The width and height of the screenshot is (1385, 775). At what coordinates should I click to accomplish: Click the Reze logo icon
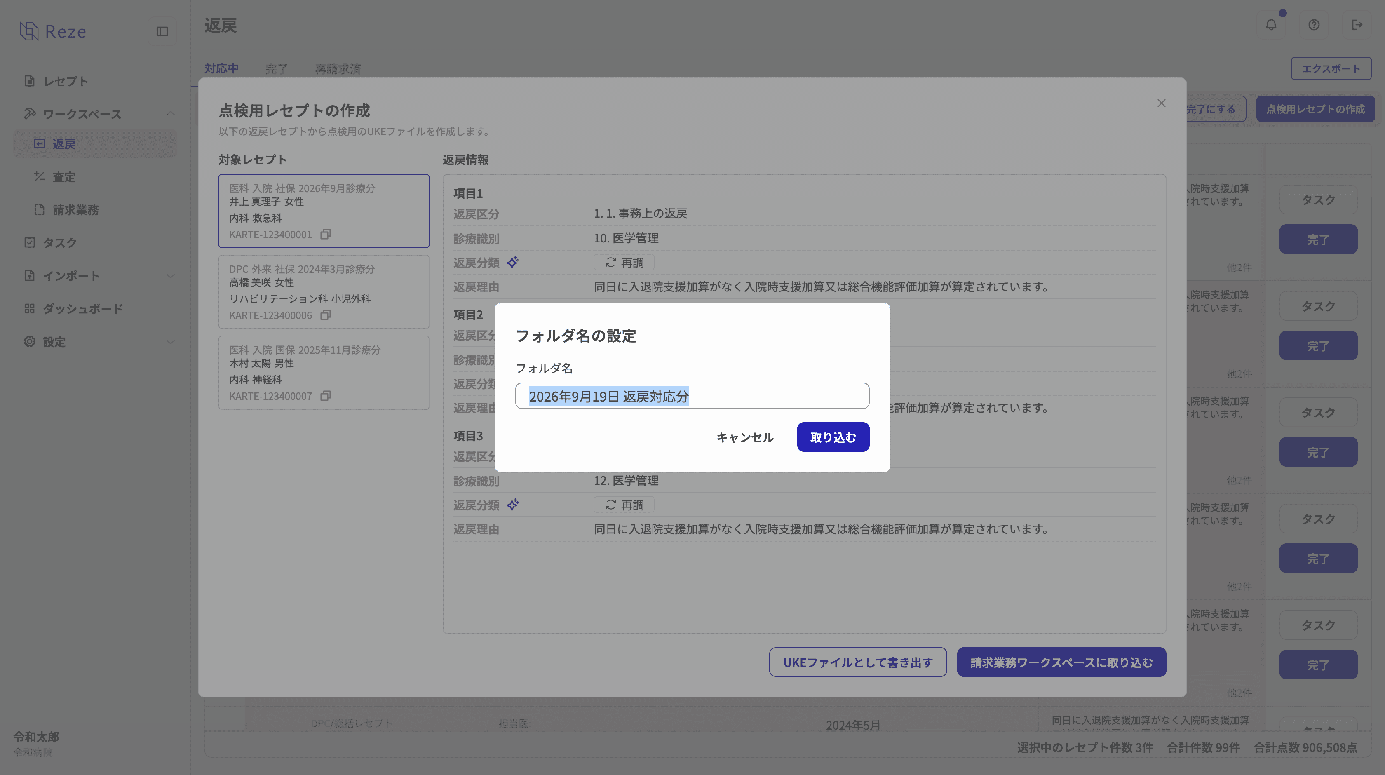pos(29,31)
